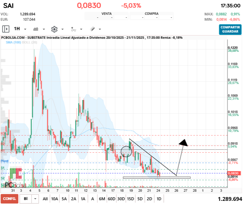Viewport: 246px width, 205px height.
Task: Click the sidebar panel toggle icon
Action: [5, 29]
